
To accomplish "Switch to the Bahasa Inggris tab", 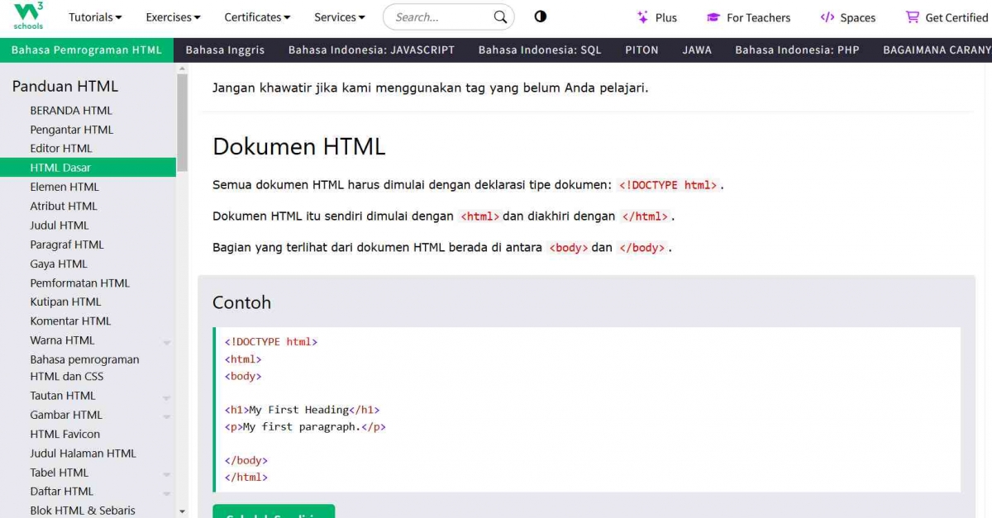I will point(225,50).
